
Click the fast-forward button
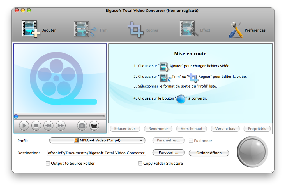point(61,126)
